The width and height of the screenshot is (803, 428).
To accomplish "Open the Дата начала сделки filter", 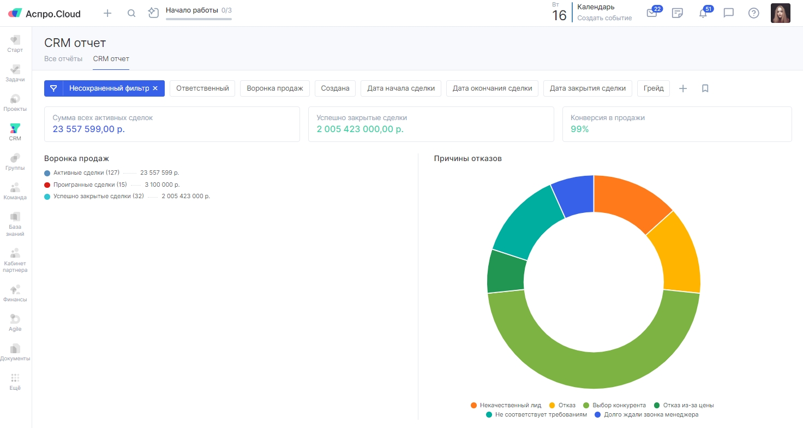I will point(401,88).
